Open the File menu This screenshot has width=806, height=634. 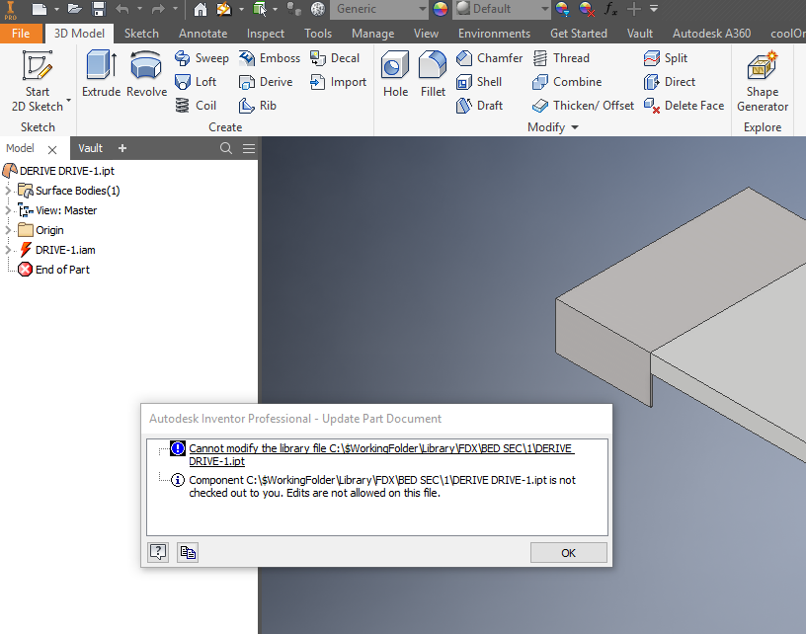pos(21,33)
